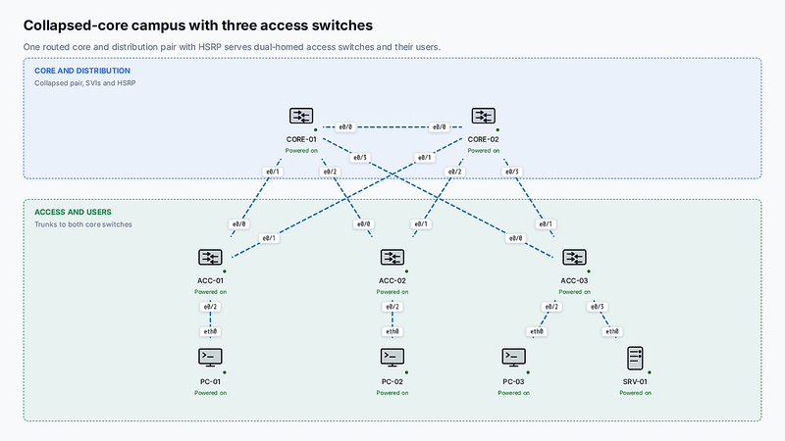Click ACC-01's e0/2 label toward PC-01
The height and width of the screenshot is (441, 785).
(210, 307)
